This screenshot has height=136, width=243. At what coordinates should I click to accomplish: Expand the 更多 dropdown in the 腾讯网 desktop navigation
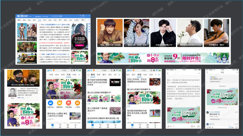84,20
